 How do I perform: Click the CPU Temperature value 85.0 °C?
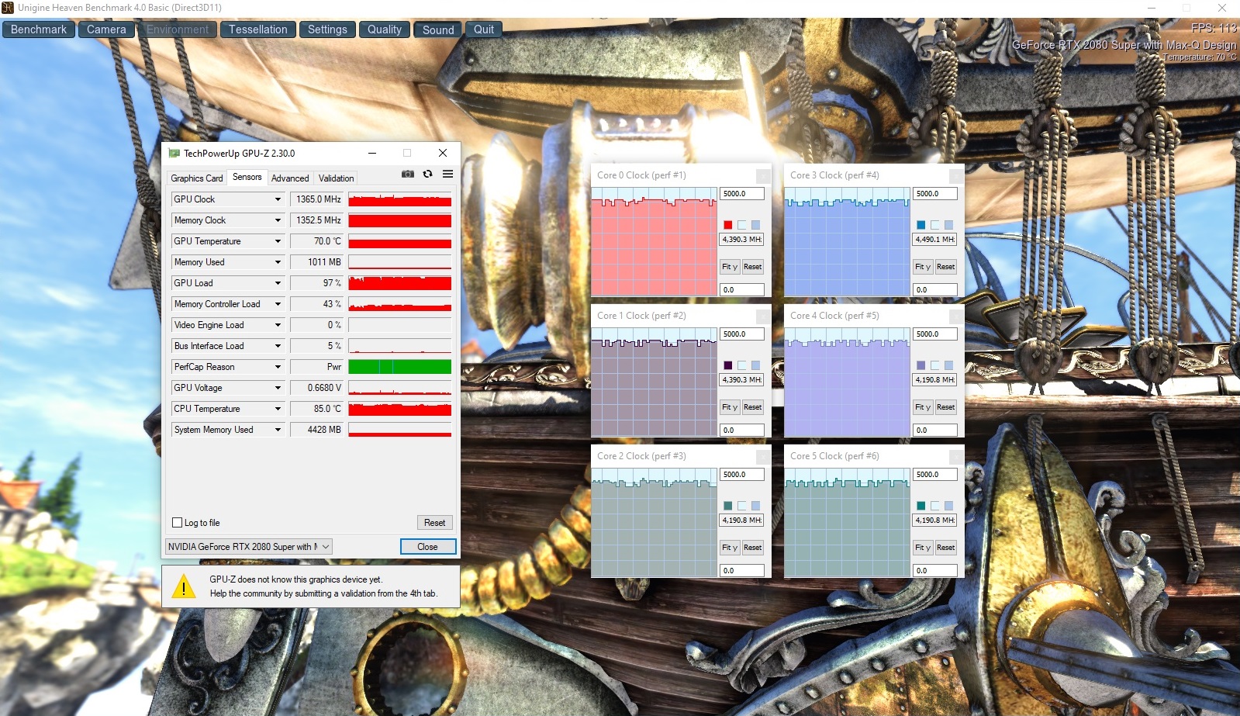click(x=316, y=409)
